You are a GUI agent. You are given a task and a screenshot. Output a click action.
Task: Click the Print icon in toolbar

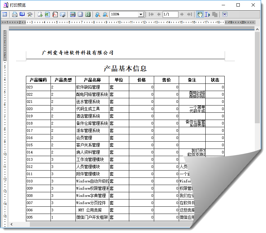pyautogui.click(x=15, y=14)
